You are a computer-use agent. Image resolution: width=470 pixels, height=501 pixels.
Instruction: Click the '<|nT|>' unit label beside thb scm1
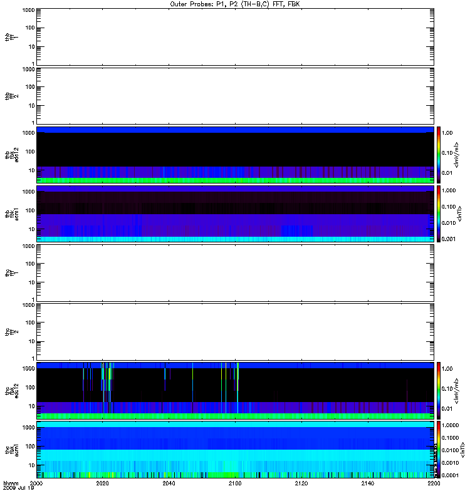tap(460, 214)
